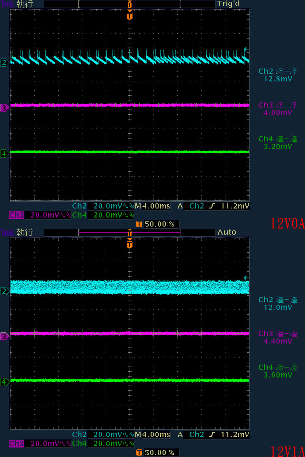Image resolution: width=305 pixels, height=457 pixels.
Task: Click the Ch4 20.0mV scale readout in 12V1A capture
Action: [103, 444]
